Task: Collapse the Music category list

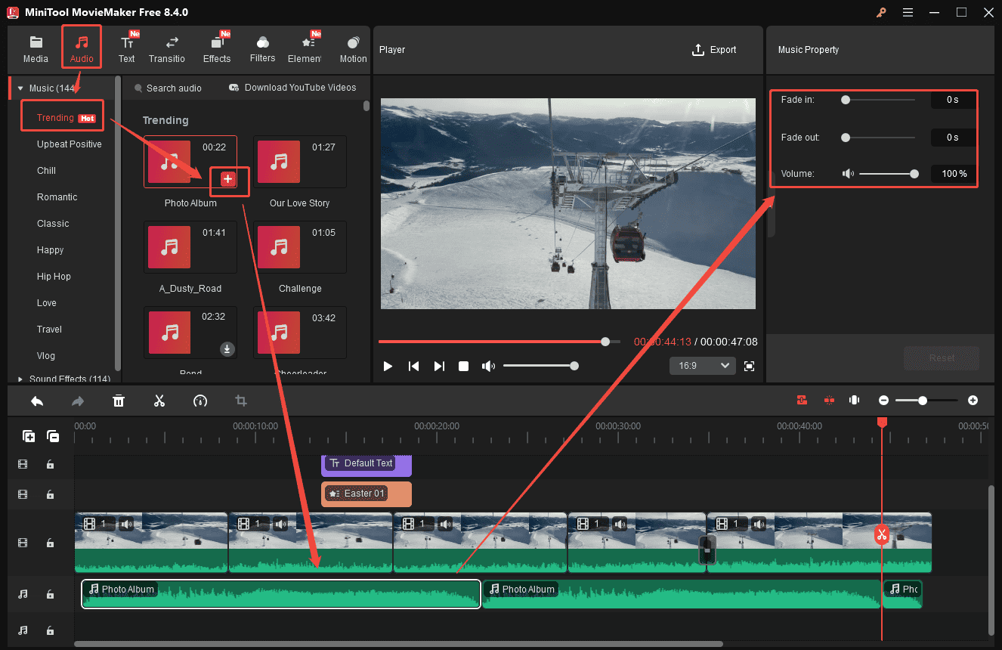Action: pyautogui.click(x=20, y=88)
